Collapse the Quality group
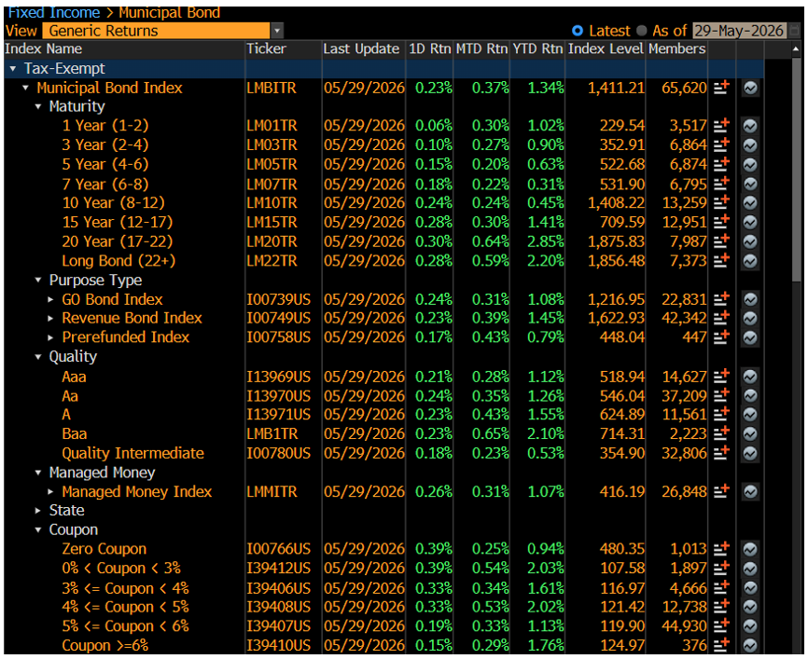The width and height of the screenshot is (808, 659). [x=38, y=356]
